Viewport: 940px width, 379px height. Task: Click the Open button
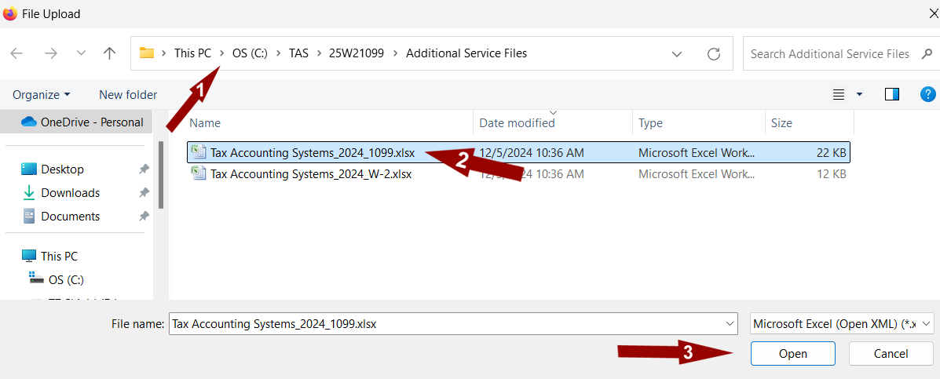coord(792,353)
